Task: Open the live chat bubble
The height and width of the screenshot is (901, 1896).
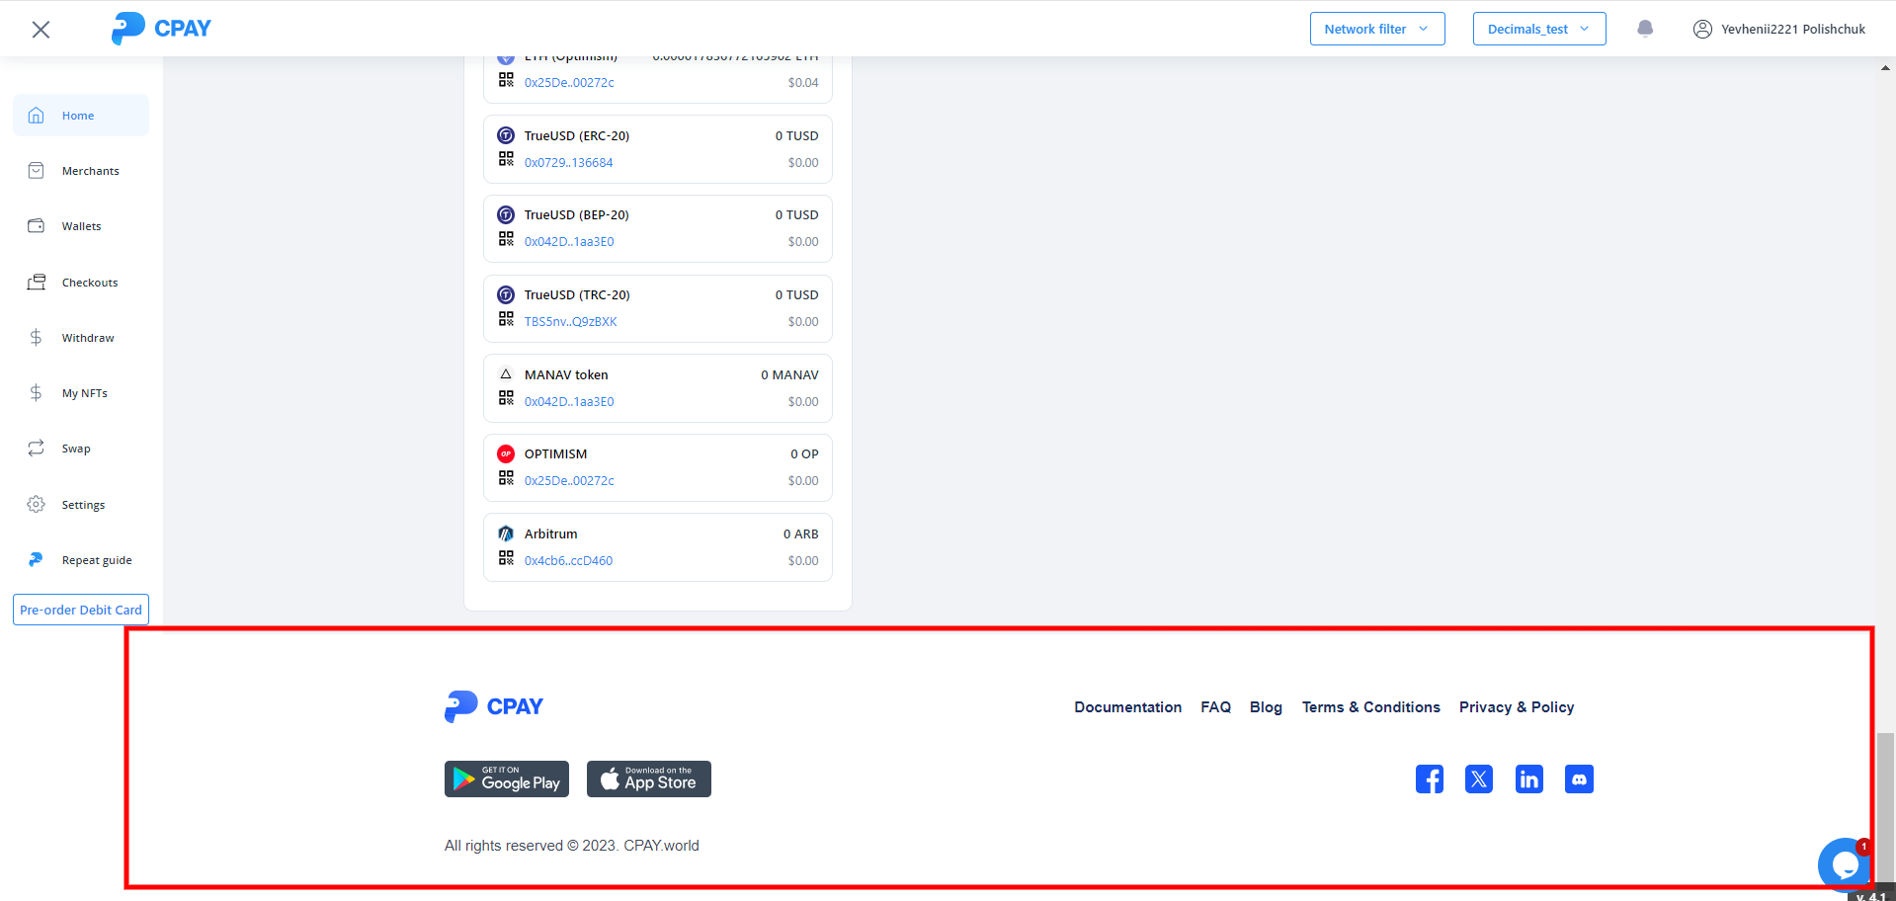Action: tap(1844, 865)
